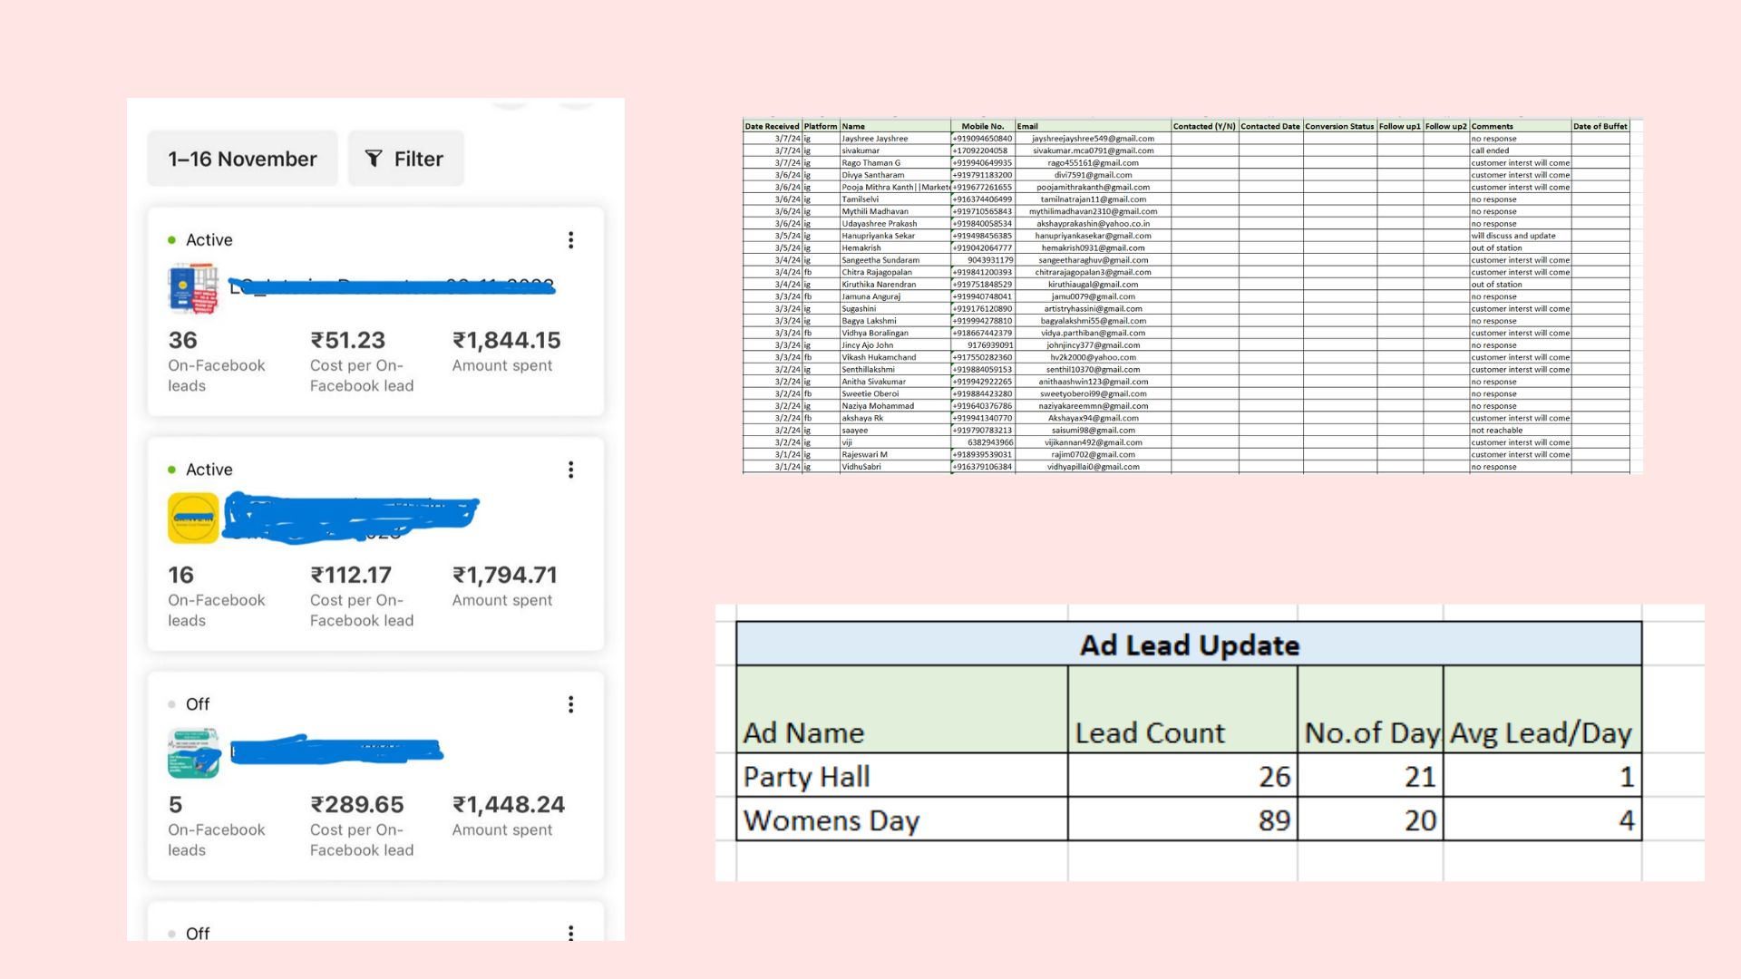The height and width of the screenshot is (979, 1741).
Task: Select the ₹51.23 cost per lead value
Action: 348,340
